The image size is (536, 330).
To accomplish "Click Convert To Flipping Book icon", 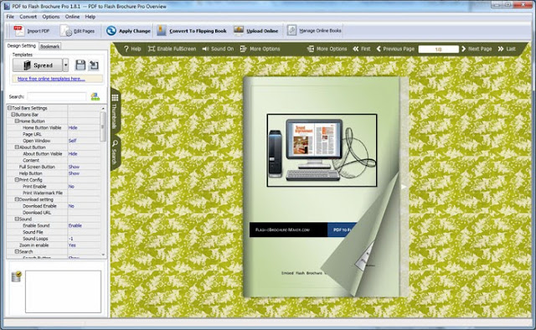I will point(162,31).
